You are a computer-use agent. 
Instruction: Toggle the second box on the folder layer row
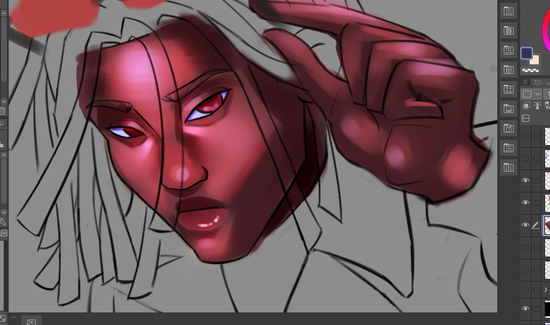point(536,290)
